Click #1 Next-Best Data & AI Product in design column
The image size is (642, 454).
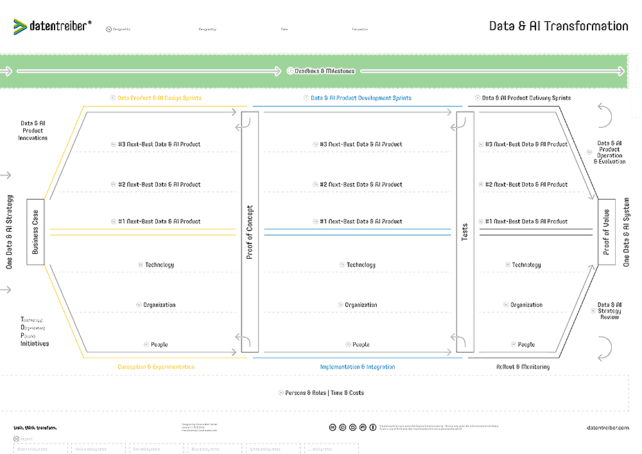(x=159, y=222)
